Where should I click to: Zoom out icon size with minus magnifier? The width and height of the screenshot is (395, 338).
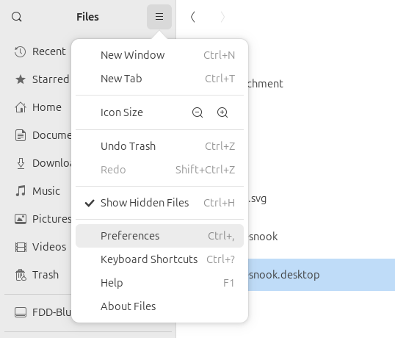coord(197,112)
